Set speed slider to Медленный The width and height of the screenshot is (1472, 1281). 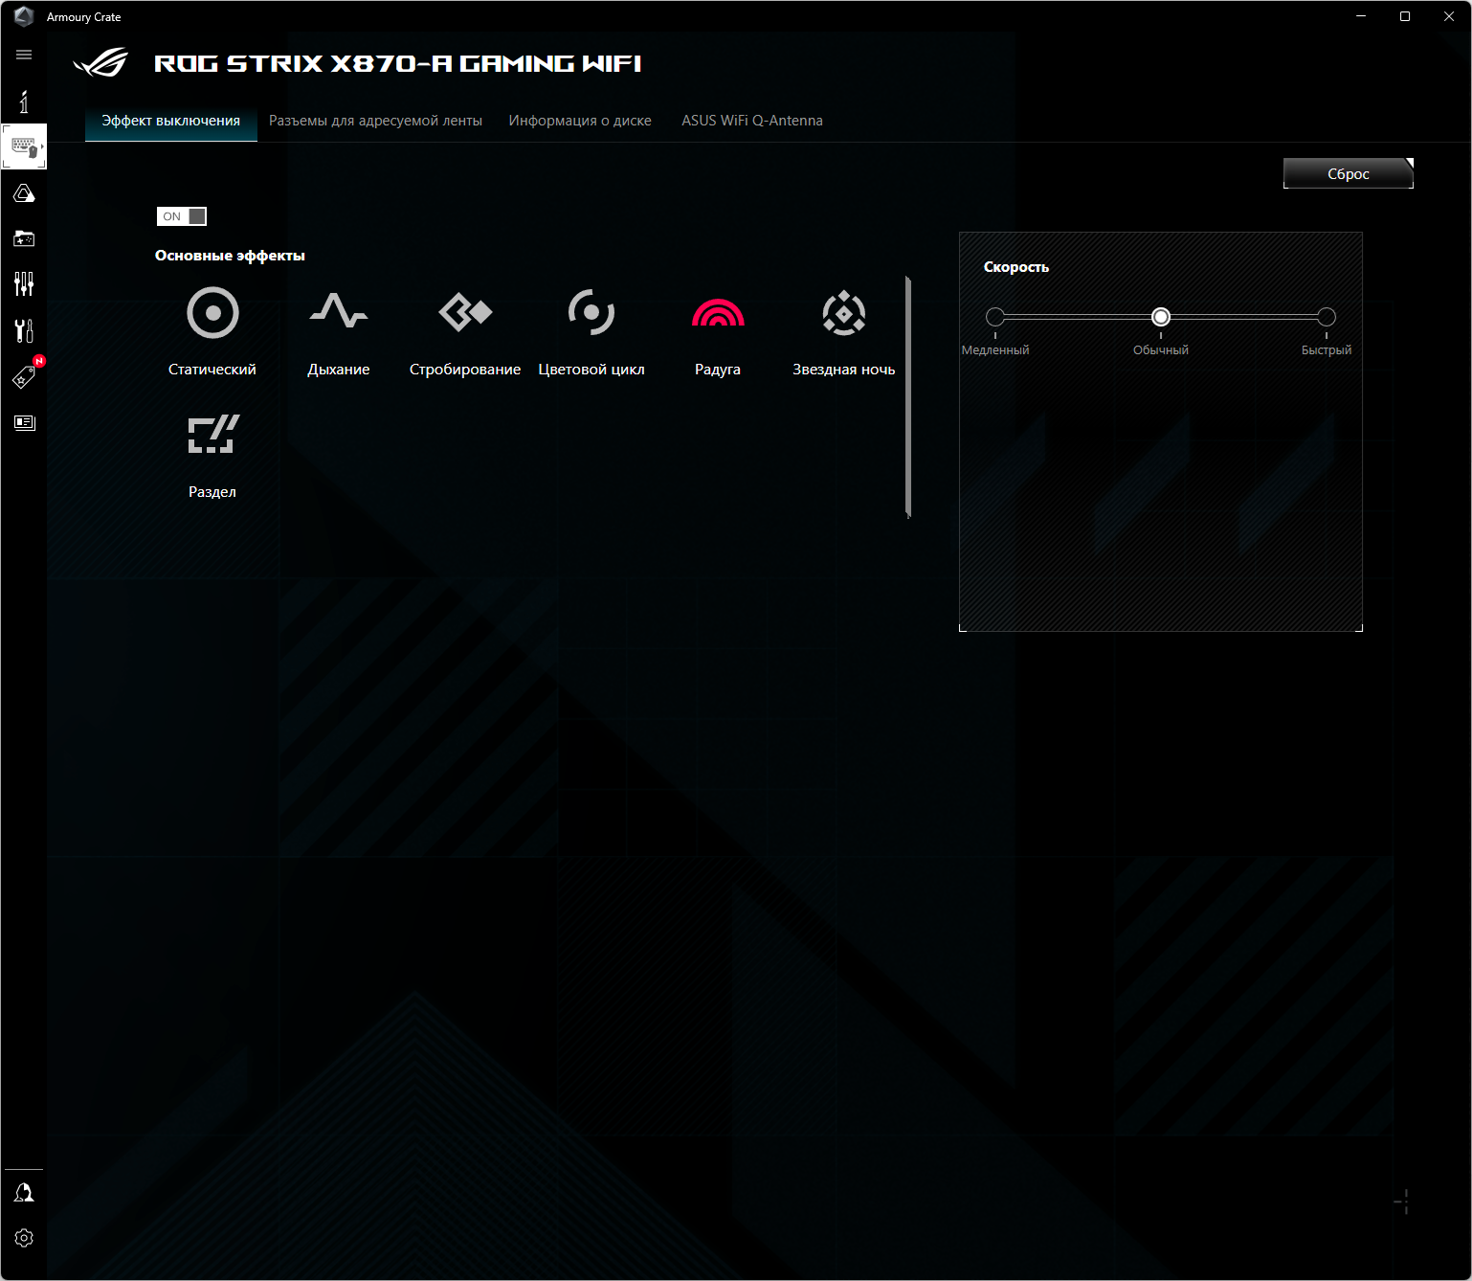995,317
